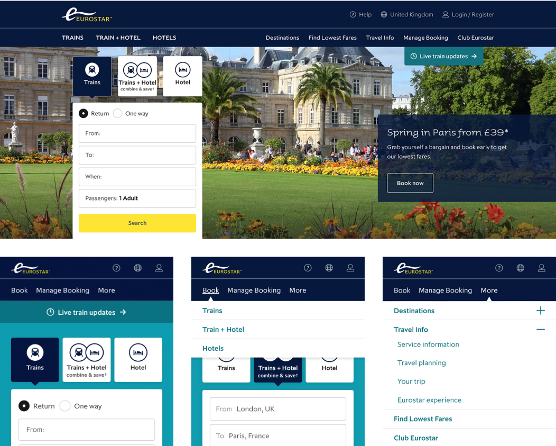
Task: Open TRAINS in main navigation
Action: 73,38
